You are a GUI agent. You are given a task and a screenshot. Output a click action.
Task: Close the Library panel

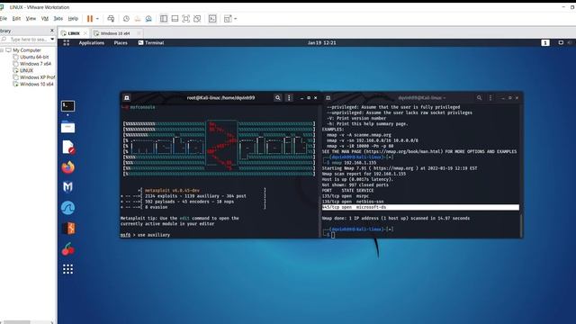tap(52, 31)
